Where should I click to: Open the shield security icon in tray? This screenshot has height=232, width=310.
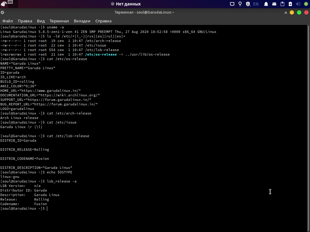[x=248, y=4]
